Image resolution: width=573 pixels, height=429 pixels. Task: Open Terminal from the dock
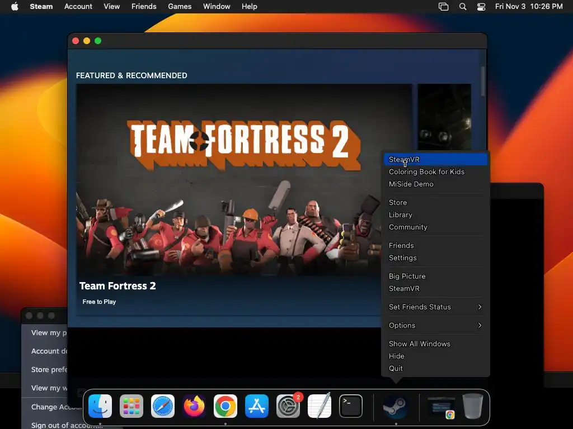pyautogui.click(x=351, y=406)
